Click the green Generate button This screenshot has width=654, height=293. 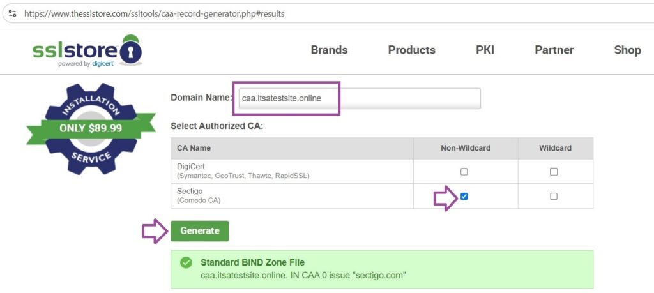pos(200,231)
